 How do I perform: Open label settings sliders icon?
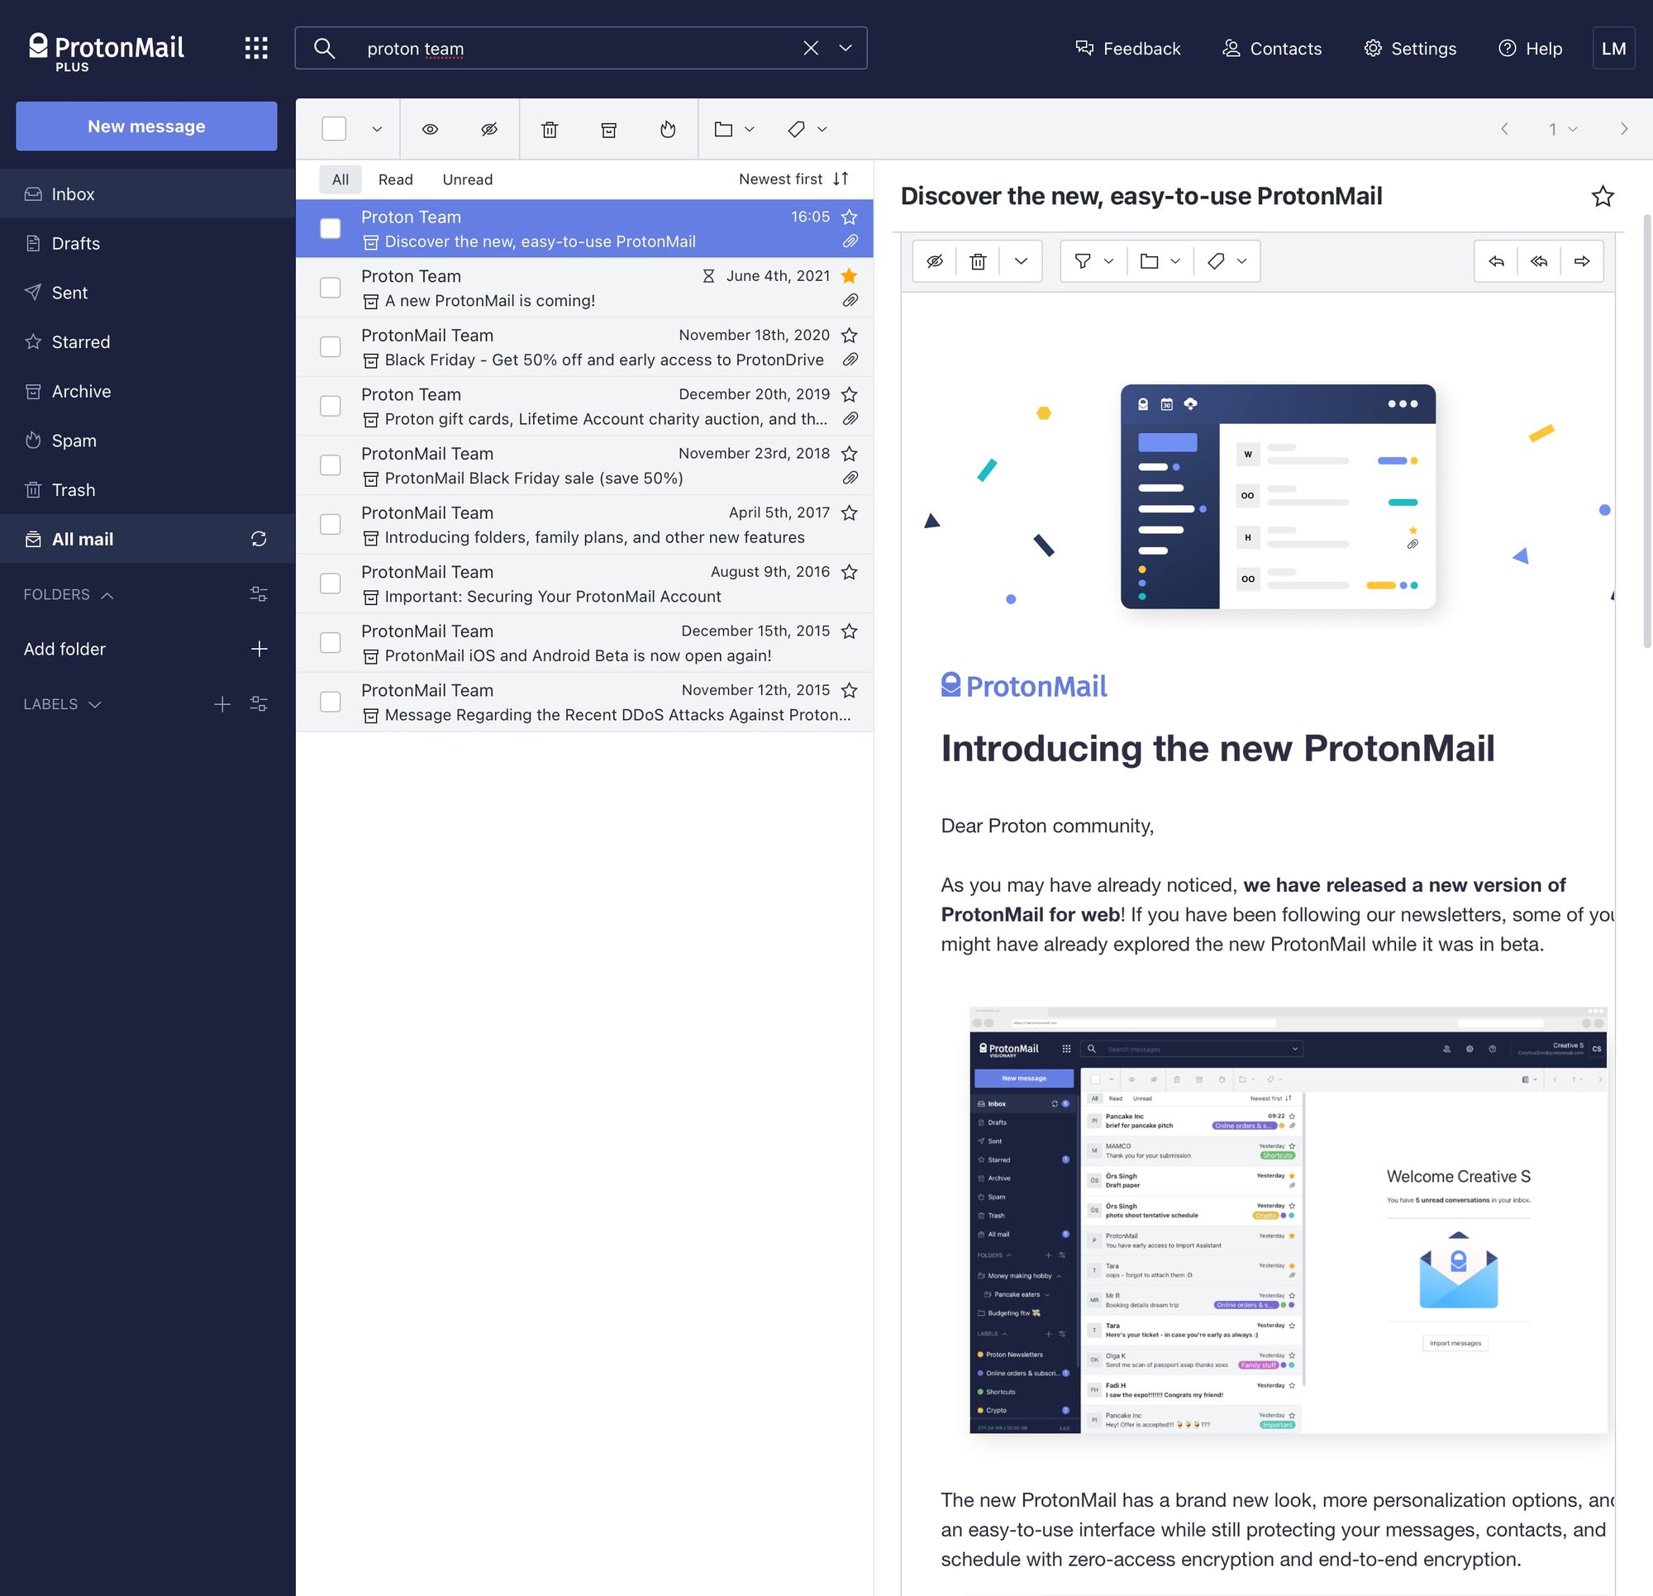pyautogui.click(x=259, y=704)
